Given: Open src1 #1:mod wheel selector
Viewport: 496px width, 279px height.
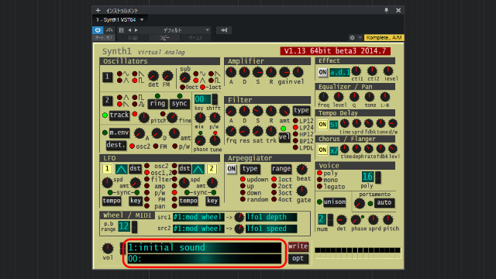Looking at the screenshot, I should [x=198, y=217].
